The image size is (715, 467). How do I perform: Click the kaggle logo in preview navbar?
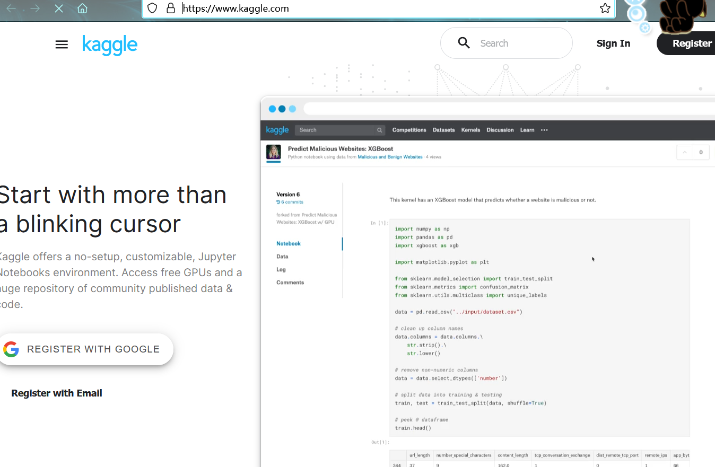277,130
